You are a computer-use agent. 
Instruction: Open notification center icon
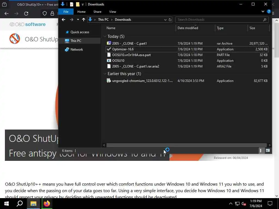click(x=270, y=204)
